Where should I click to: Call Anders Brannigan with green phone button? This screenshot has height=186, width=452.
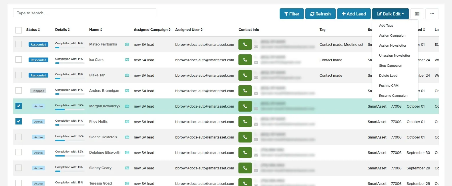[x=245, y=91]
